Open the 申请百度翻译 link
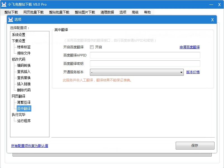This screenshot has width=224, height=168. [189, 47]
